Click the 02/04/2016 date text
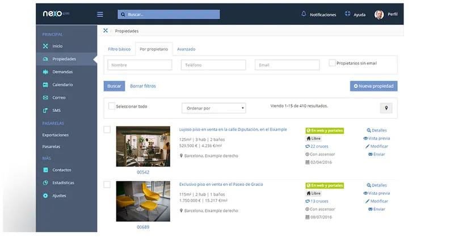The width and height of the screenshot is (454, 237). pyautogui.click(x=321, y=162)
